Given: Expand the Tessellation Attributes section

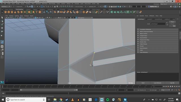Looking at the screenshot, I should point(158,29).
